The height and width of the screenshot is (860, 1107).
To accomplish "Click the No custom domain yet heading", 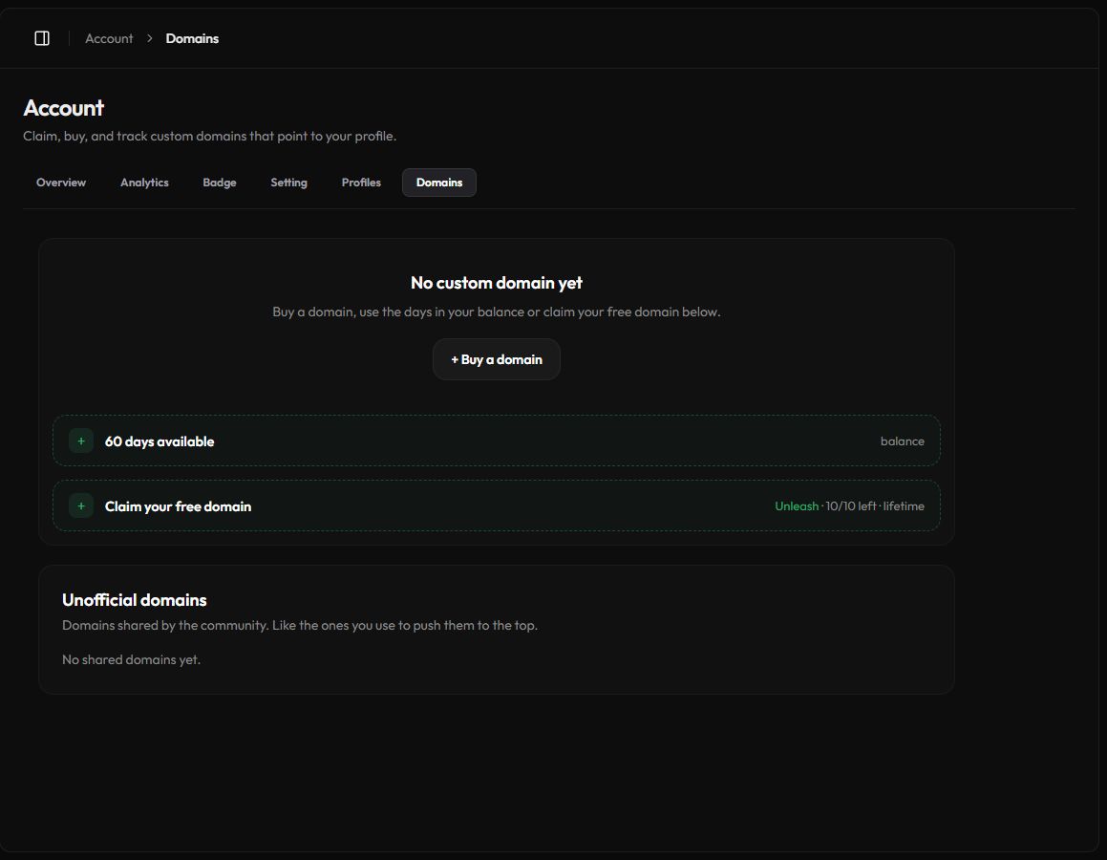I will pos(497,283).
